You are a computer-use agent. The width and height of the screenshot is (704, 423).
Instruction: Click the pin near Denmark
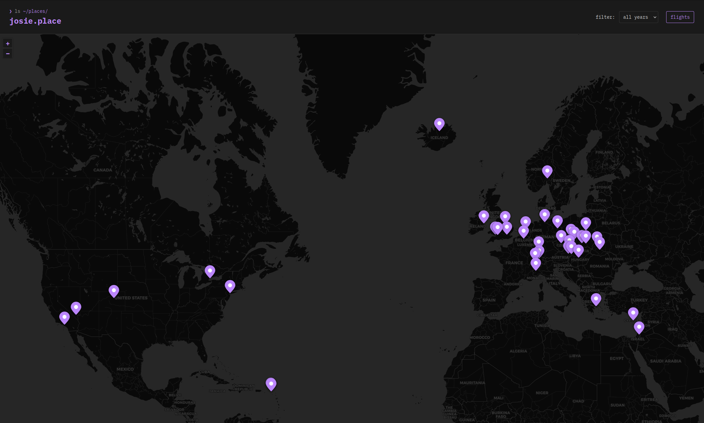(x=544, y=215)
